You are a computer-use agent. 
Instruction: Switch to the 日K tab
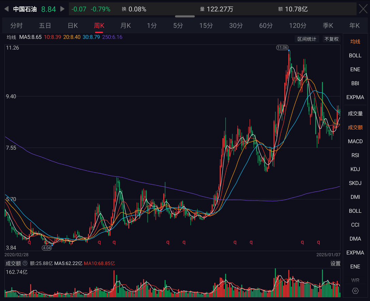tap(73, 25)
